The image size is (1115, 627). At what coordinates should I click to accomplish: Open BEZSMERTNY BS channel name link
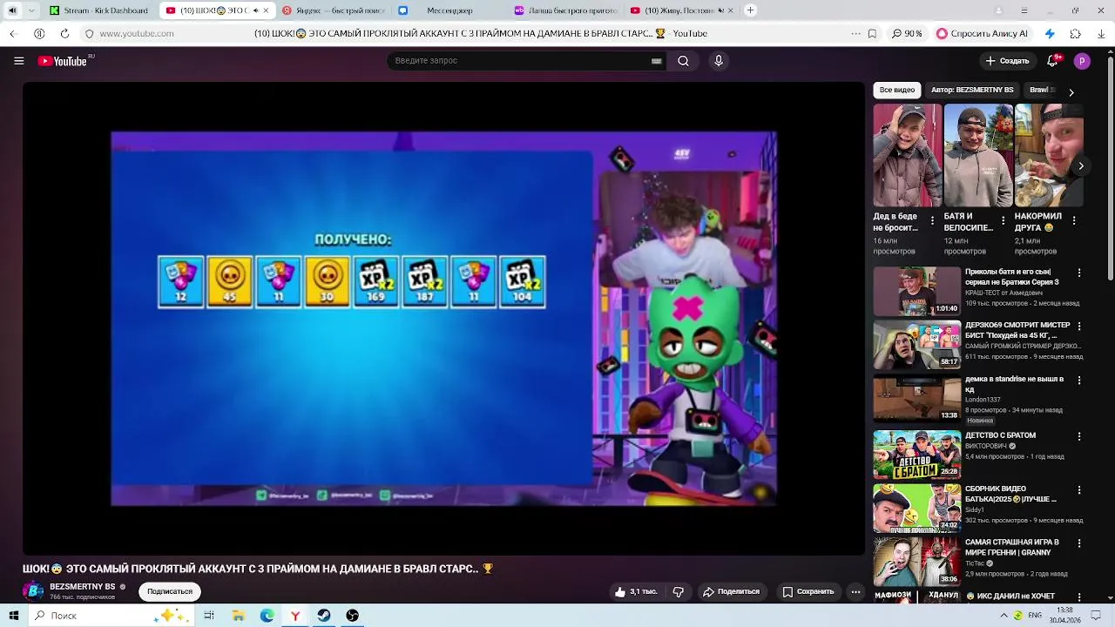point(83,587)
